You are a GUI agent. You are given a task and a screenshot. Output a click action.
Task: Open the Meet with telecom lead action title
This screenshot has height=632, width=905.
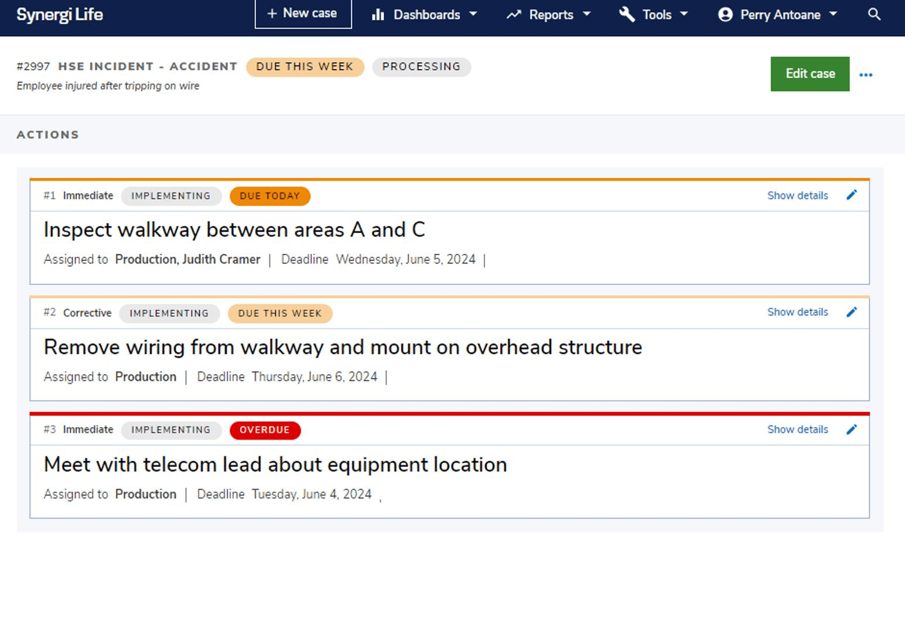click(x=275, y=465)
